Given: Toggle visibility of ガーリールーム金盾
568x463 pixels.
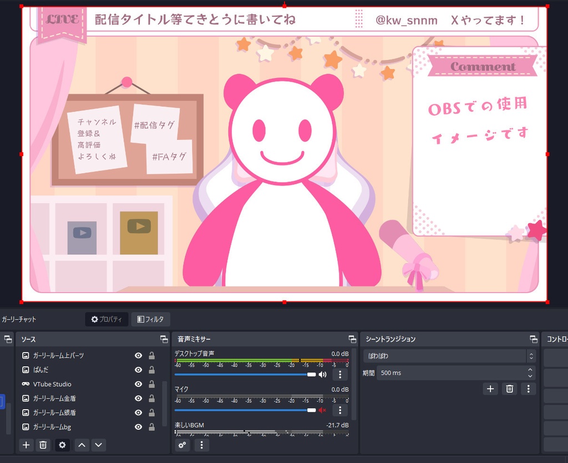Looking at the screenshot, I should (x=138, y=398).
